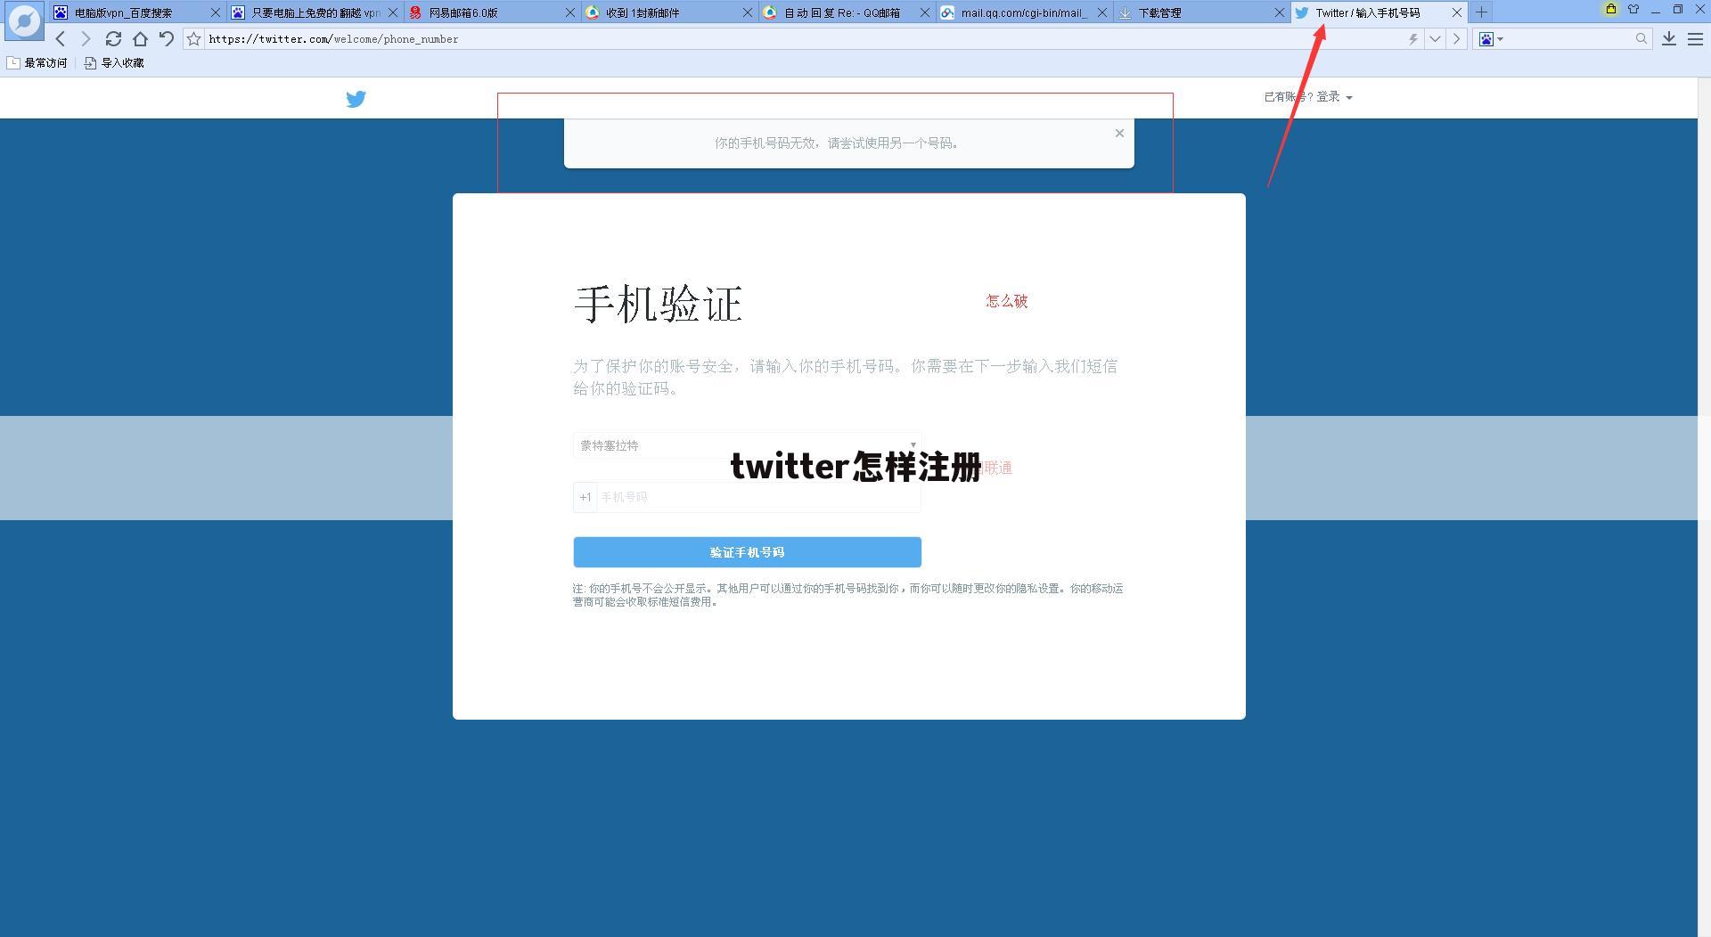Click the 手机号码 input field
This screenshot has width=1711, height=937.
(x=757, y=497)
